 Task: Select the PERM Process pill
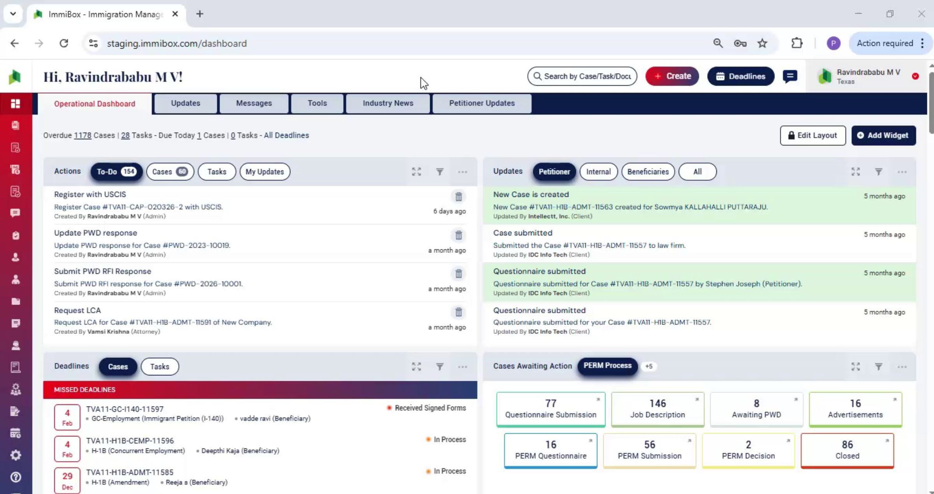tap(607, 366)
